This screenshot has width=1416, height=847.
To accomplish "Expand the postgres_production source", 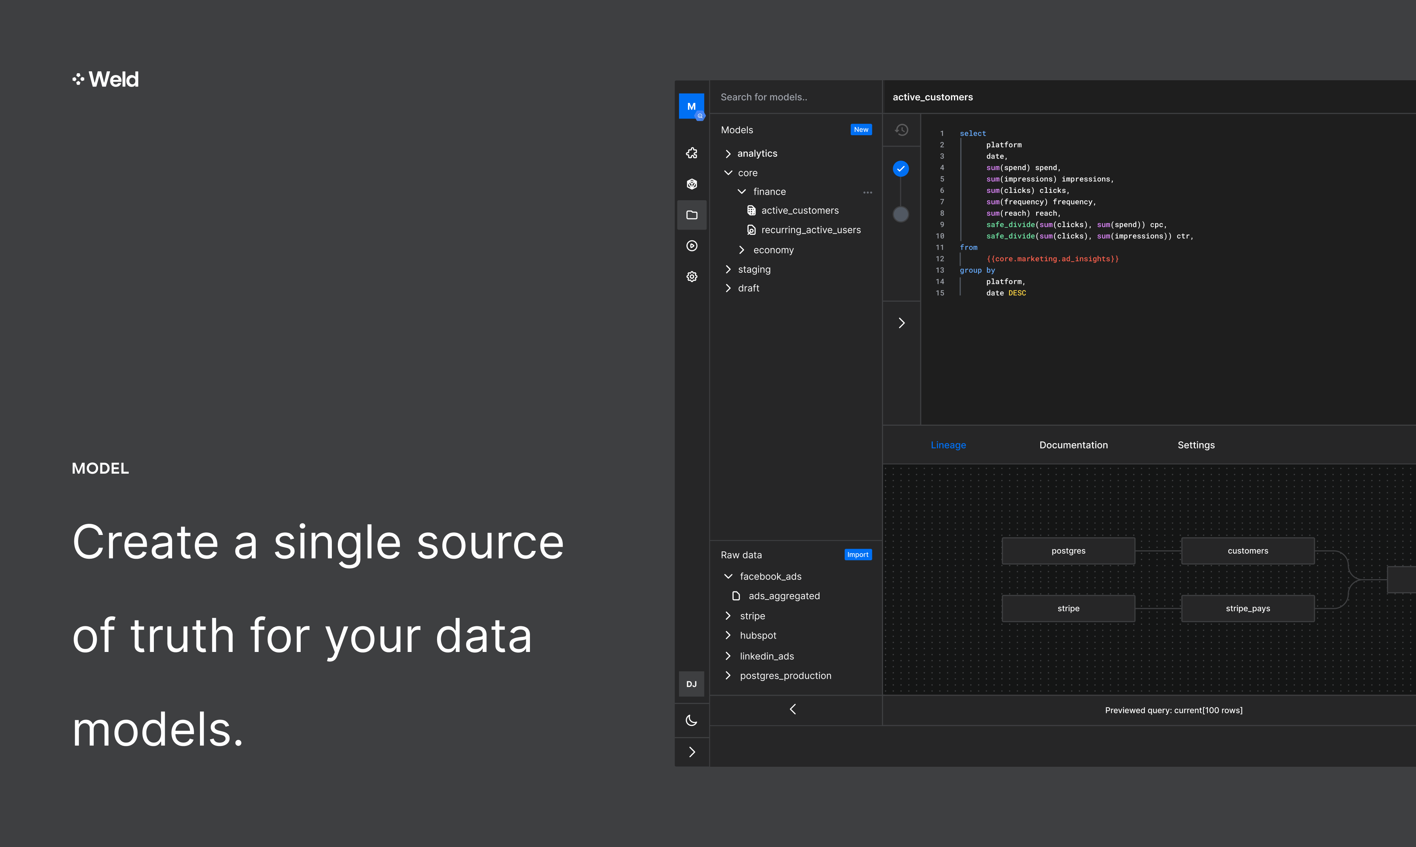I will click(728, 676).
